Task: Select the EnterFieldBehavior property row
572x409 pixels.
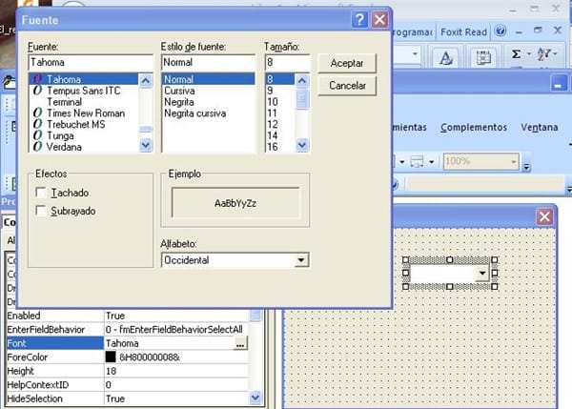Action: pos(127,330)
